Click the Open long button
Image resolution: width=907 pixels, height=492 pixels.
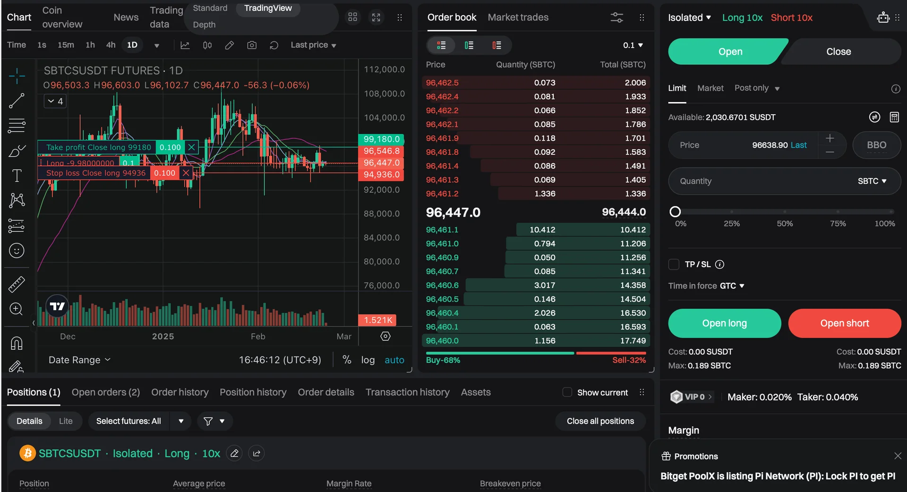(x=724, y=323)
